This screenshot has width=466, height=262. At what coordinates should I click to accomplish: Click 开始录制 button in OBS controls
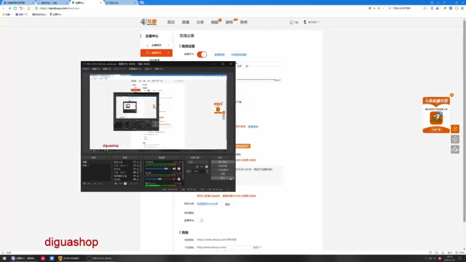pos(223,166)
